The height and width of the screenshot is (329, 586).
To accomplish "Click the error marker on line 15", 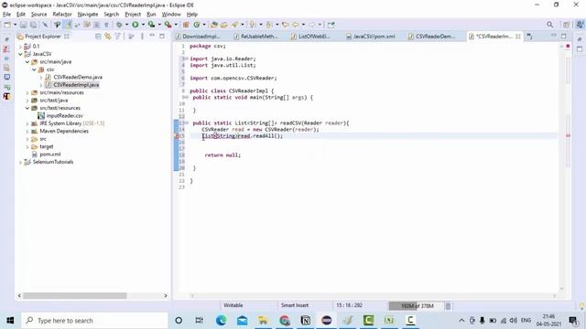I will coord(177,136).
